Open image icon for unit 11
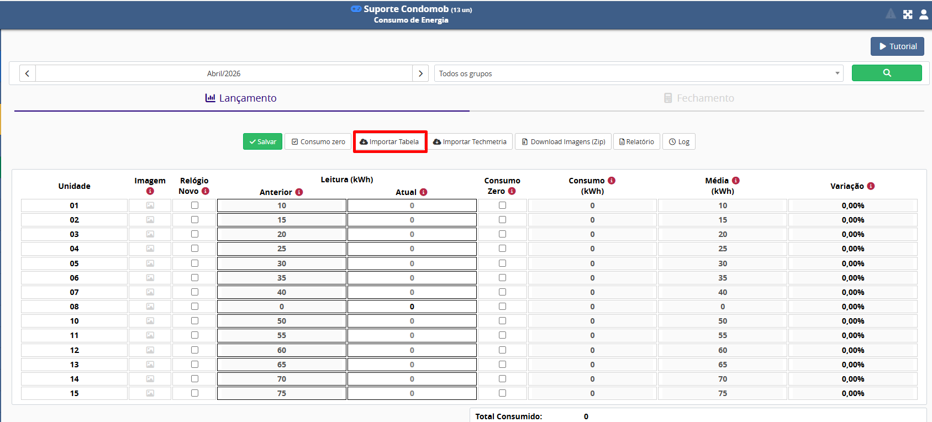 (x=150, y=335)
